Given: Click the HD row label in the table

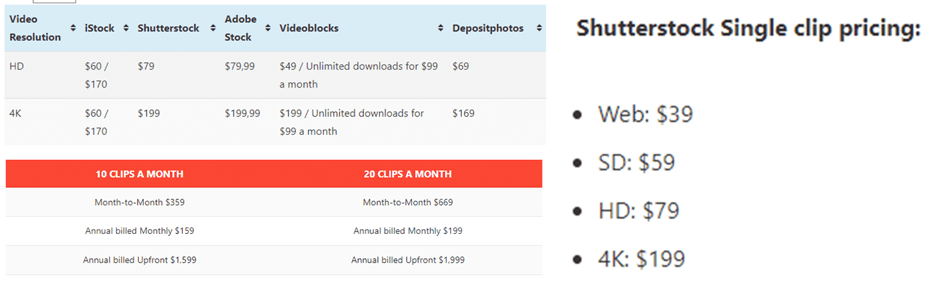Looking at the screenshot, I should [x=17, y=66].
